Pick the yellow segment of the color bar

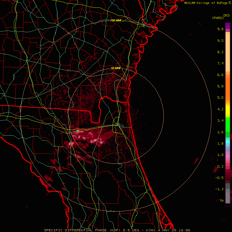(x=228, y=110)
